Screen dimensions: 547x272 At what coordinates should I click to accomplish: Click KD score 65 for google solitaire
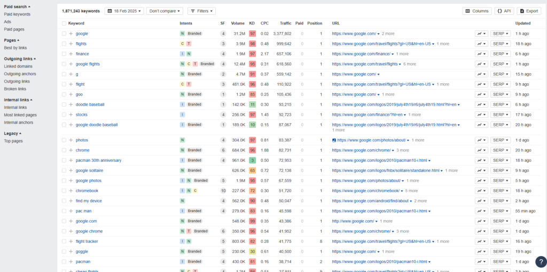[x=252, y=171]
